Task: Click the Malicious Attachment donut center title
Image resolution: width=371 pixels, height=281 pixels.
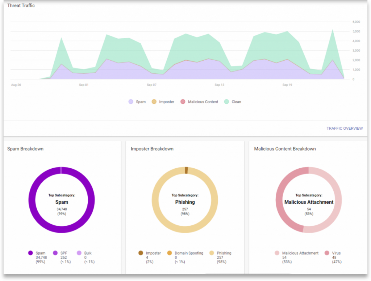Action: (309, 202)
